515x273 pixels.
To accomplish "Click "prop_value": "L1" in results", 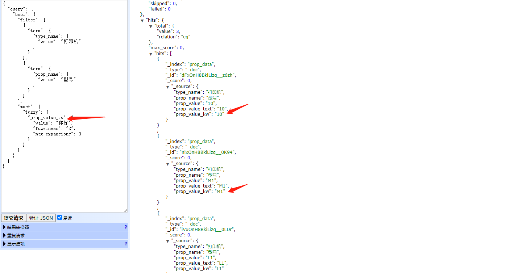I will (x=196, y=258).
